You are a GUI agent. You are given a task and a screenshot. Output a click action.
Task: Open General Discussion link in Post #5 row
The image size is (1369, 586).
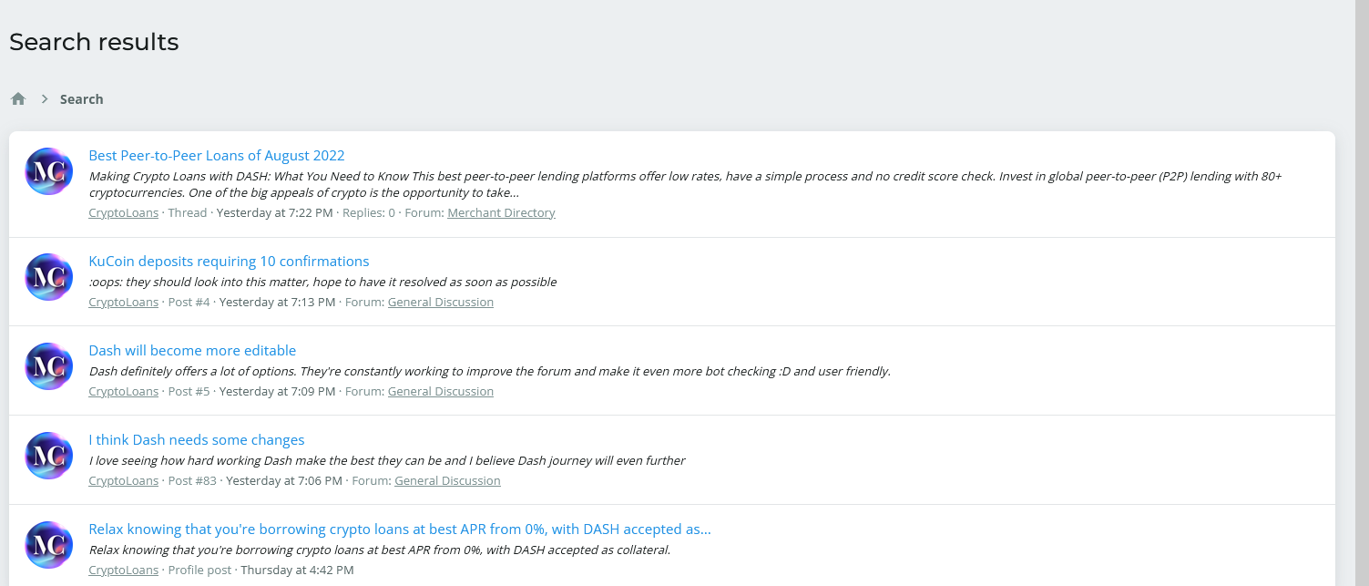[441, 391]
